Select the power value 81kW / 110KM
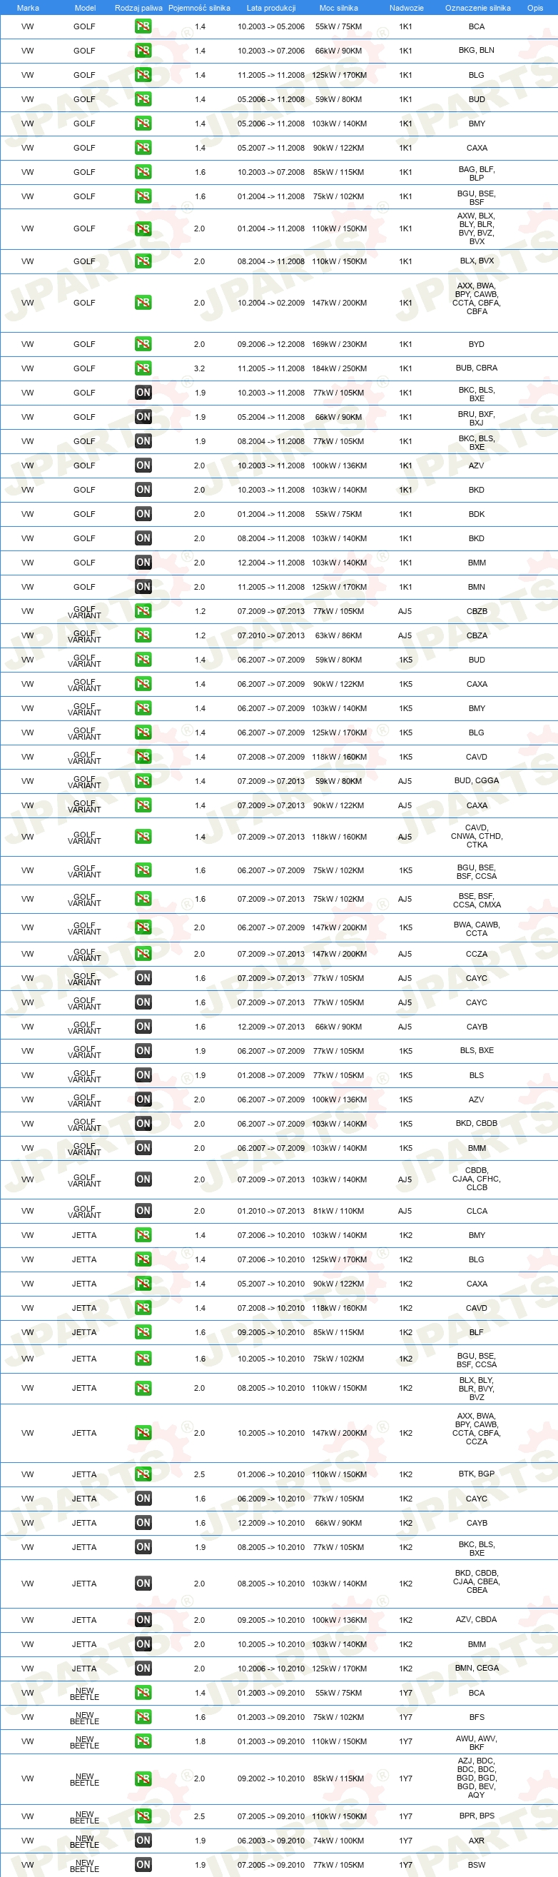The image size is (558, 1877). pos(339,1211)
